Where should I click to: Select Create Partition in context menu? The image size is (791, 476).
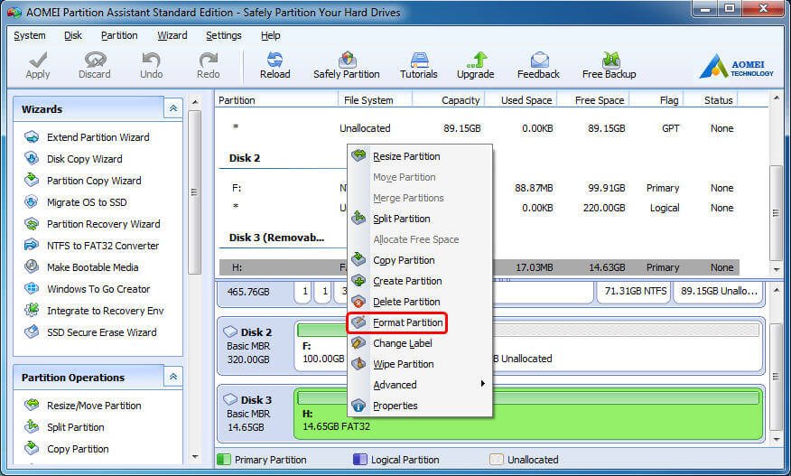[420, 281]
